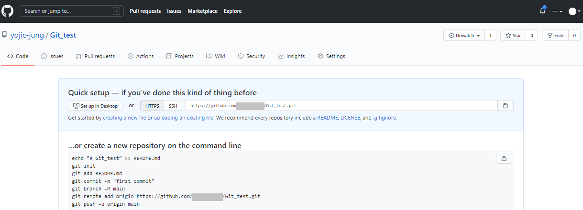Fork this repository
The image size is (583, 210).
click(x=555, y=35)
